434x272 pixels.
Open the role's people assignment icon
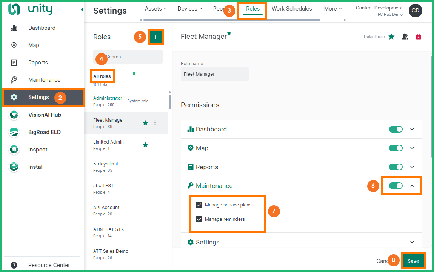[x=405, y=37]
